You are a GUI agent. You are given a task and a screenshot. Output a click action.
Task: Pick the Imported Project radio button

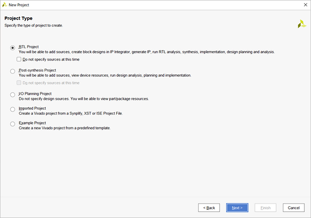12,109
